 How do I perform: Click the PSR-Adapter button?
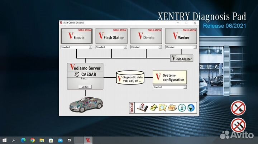coord(182,58)
